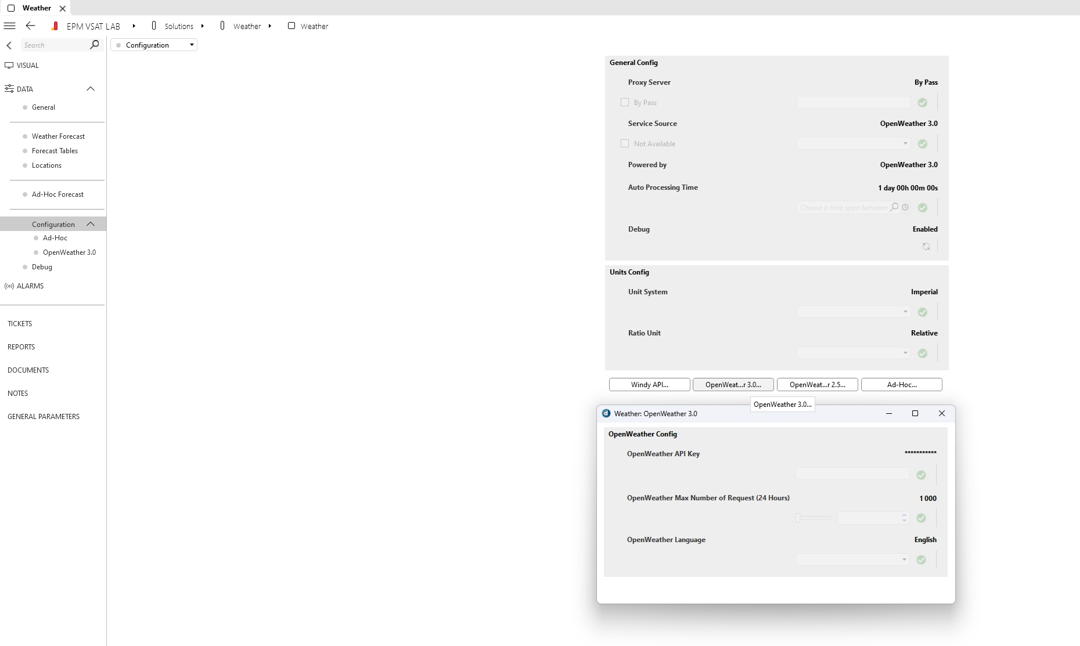
Task: Click the sidebar Search field
Action: coord(55,45)
